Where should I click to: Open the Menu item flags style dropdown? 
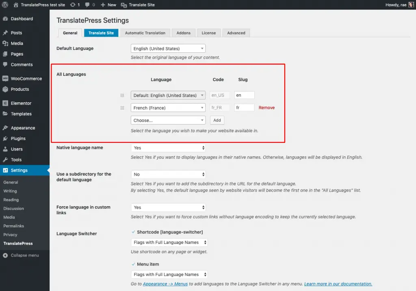click(x=169, y=275)
